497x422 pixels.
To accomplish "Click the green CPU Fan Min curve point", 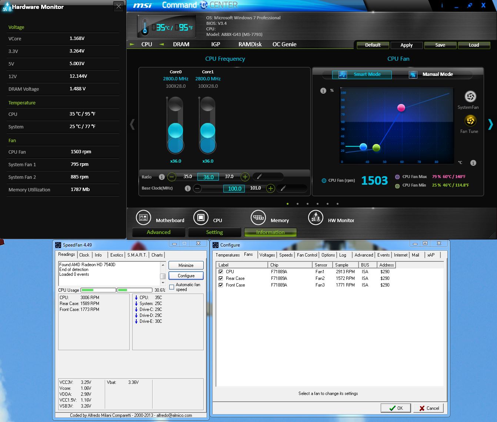I will tap(376, 148).
